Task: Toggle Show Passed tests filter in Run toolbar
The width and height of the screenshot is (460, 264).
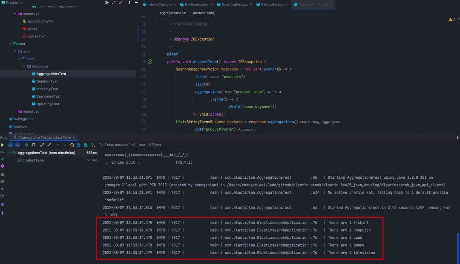Action: [x=10, y=145]
